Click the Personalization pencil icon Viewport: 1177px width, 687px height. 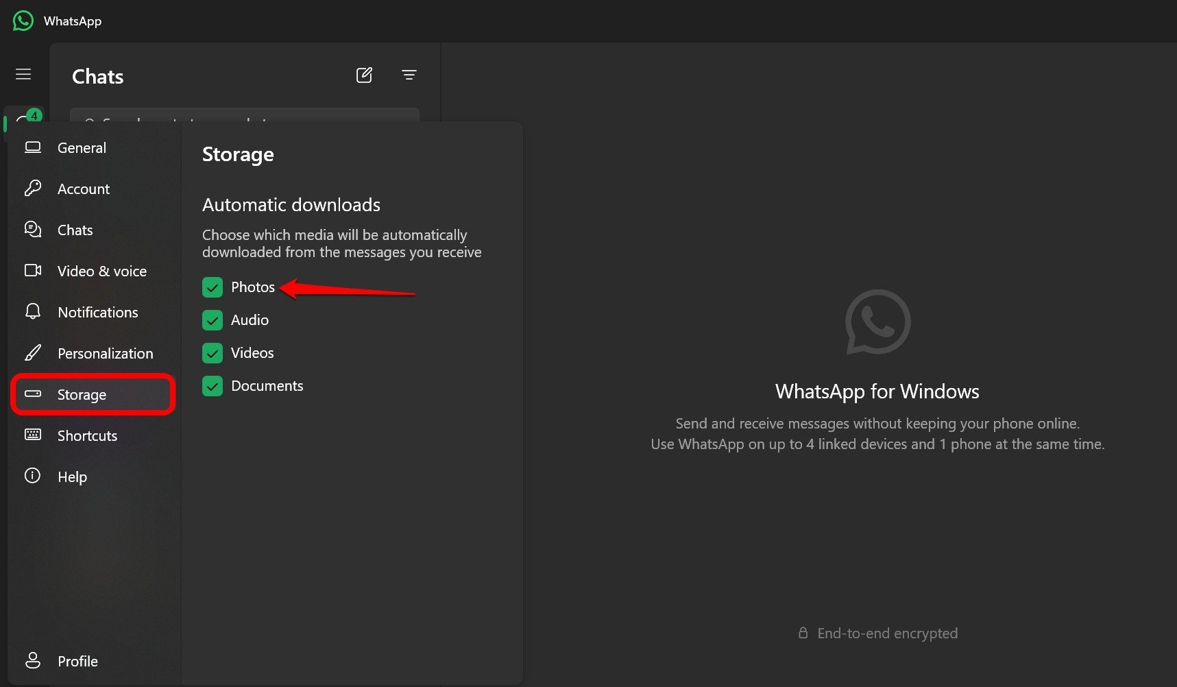(33, 352)
